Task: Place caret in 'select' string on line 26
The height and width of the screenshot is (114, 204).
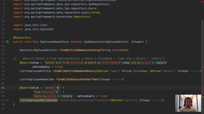Action: [50, 88]
